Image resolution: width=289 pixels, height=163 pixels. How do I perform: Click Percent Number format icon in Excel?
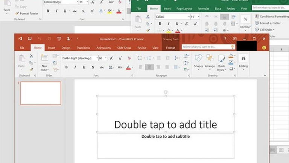[245, 19]
